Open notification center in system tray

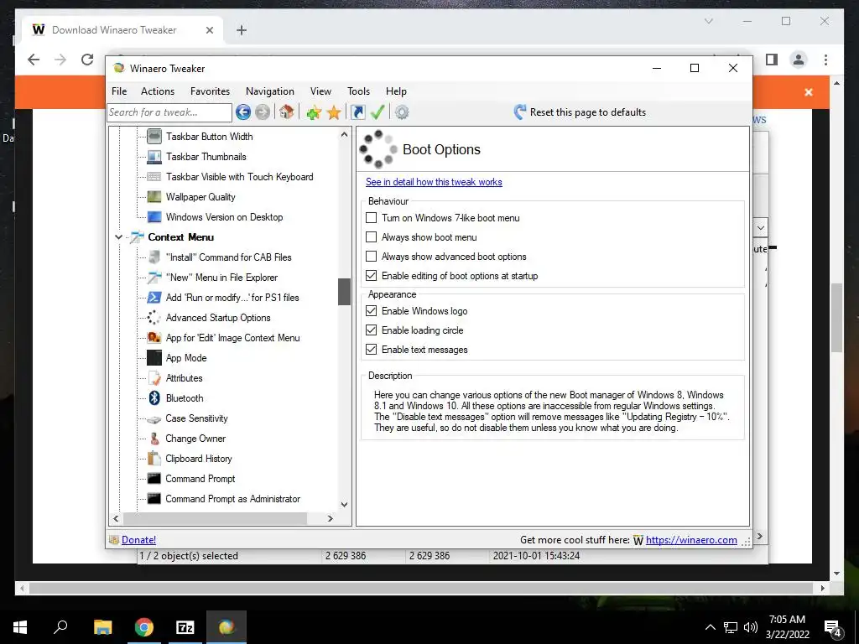click(x=833, y=628)
